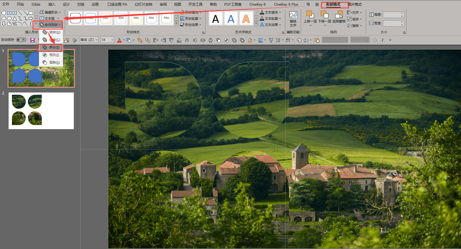Click the align left objects icon
The height and width of the screenshot is (249, 461).
pyautogui.click(x=156, y=40)
